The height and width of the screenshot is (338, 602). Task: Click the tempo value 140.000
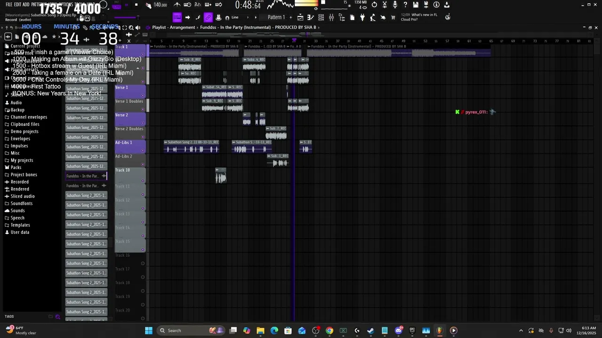(x=160, y=5)
